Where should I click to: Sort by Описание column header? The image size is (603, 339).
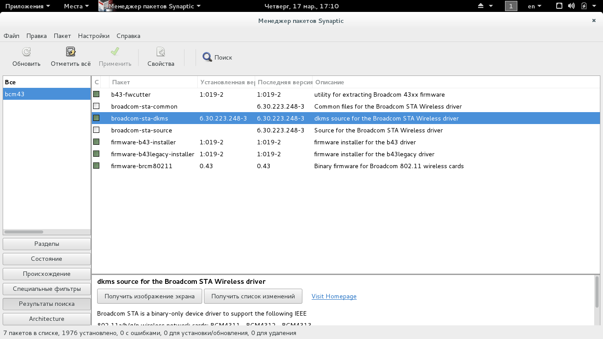[456, 82]
